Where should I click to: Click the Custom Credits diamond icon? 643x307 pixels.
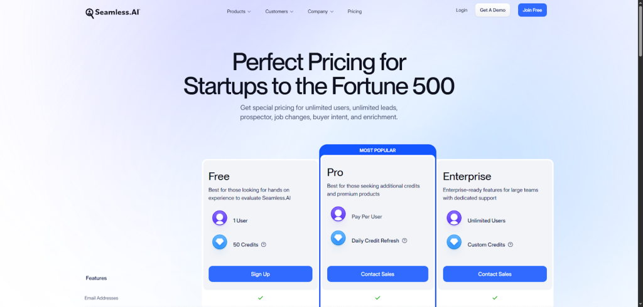(x=454, y=242)
